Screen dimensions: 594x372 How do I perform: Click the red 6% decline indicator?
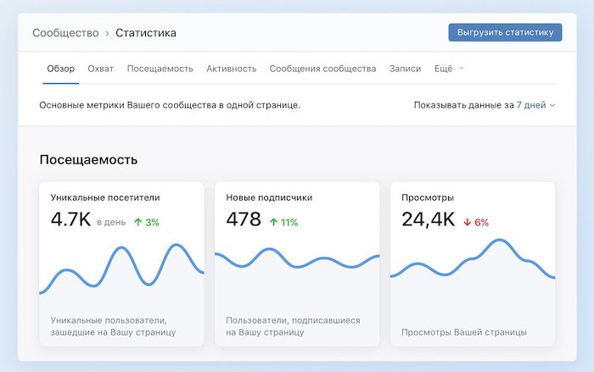[x=476, y=222]
